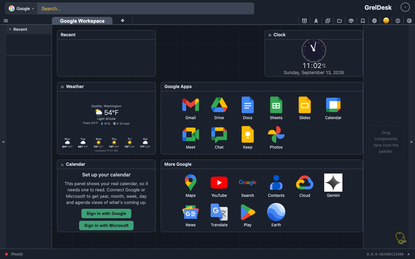Launch YouTube
This screenshot has width=415, height=259.
click(219, 186)
